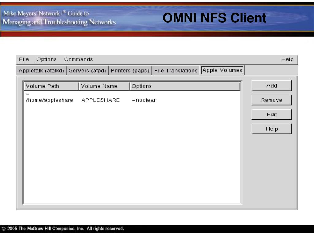Open the File menu

(24, 59)
